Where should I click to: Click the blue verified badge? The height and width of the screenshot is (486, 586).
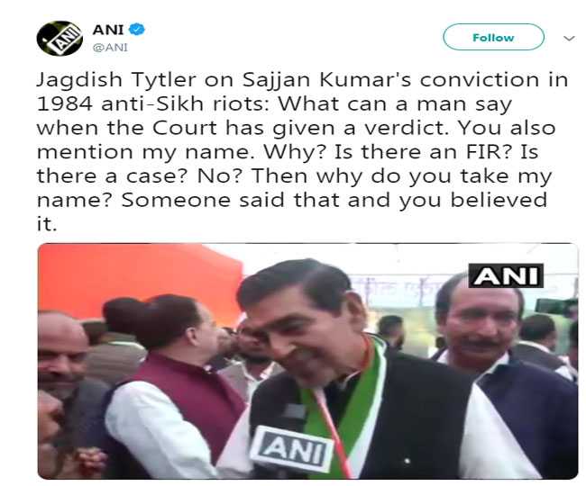point(137,29)
